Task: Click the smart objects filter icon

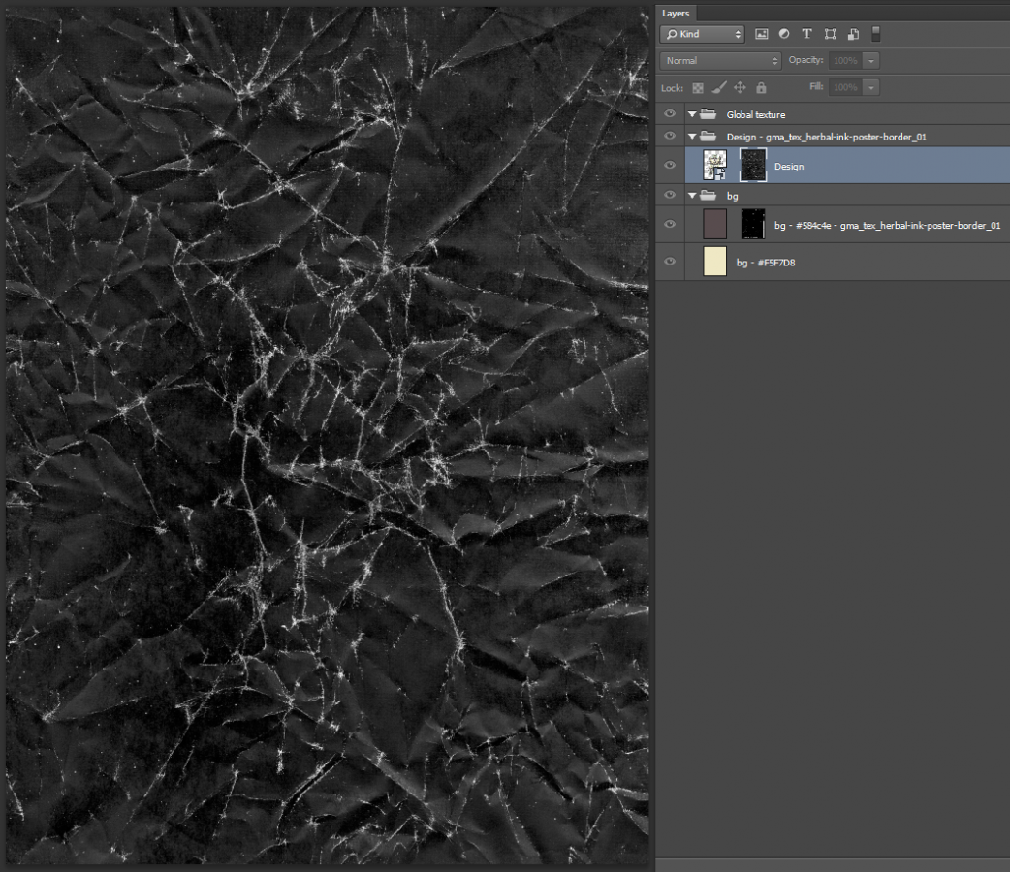Action: (853, 34)
